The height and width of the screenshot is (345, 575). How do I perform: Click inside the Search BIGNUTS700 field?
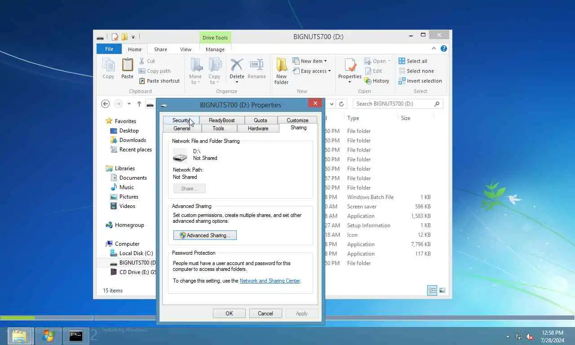393,104
